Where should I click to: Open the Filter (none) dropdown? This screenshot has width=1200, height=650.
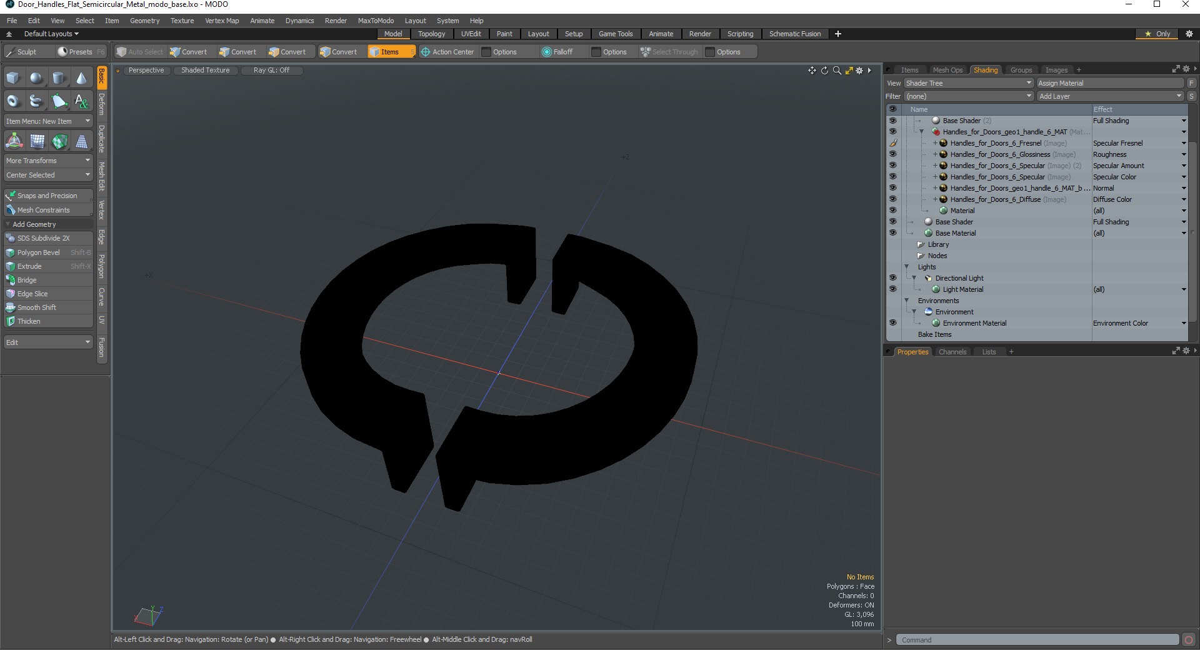tap(968, 96)
